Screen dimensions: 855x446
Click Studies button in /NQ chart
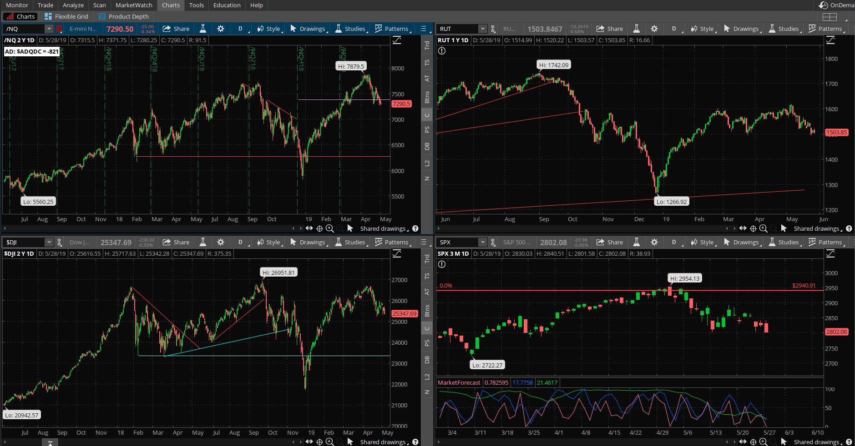click(350, 29)
